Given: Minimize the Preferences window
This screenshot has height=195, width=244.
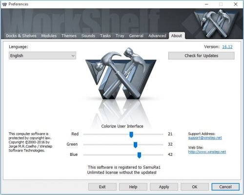Looking at the screenshot, I should point(206,4).
